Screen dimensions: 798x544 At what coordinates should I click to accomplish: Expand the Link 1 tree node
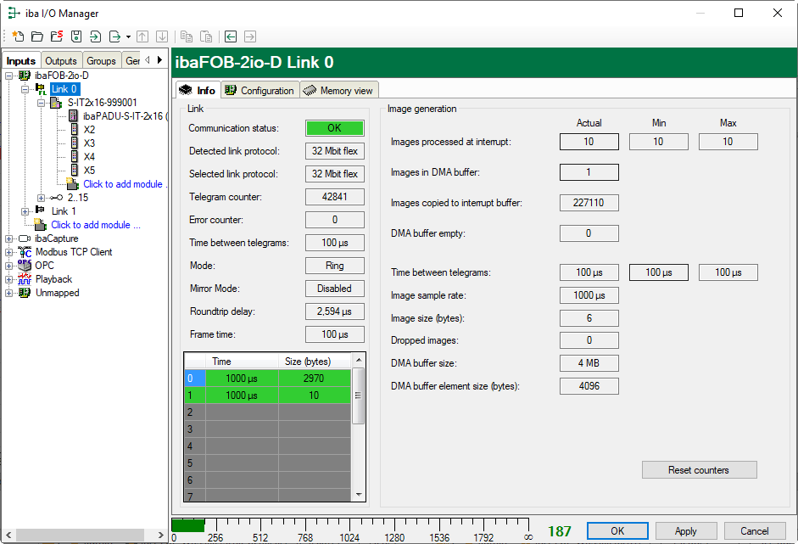tap(25, 211)
